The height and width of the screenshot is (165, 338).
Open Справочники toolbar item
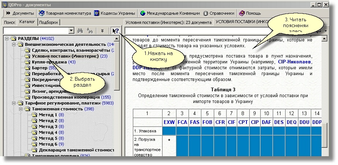click(219, 13)
